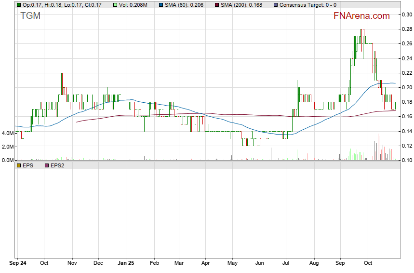The image size is (414, 273).
Task: Select the 'Jan 25' date axis label
Action: [x=126, y=264]
